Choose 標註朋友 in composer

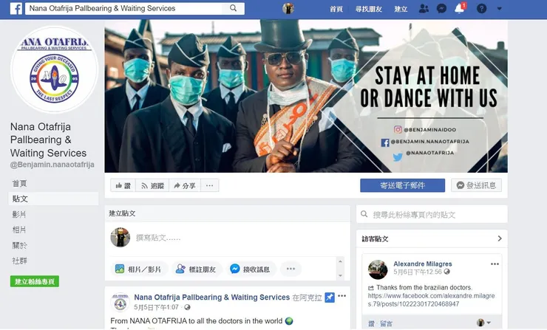[196, 269]
